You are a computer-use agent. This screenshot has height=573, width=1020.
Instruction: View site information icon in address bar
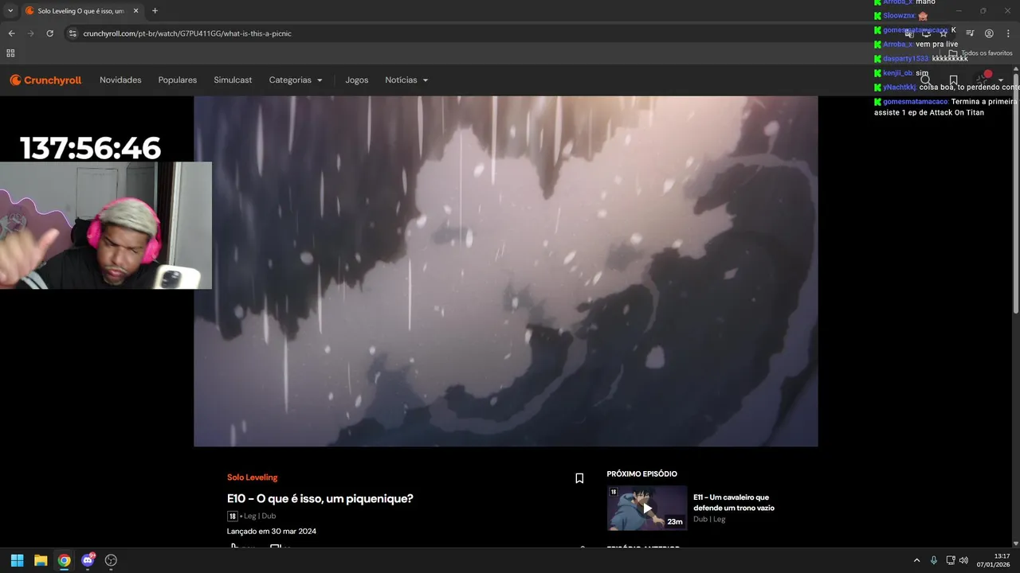tap(73, 33)
